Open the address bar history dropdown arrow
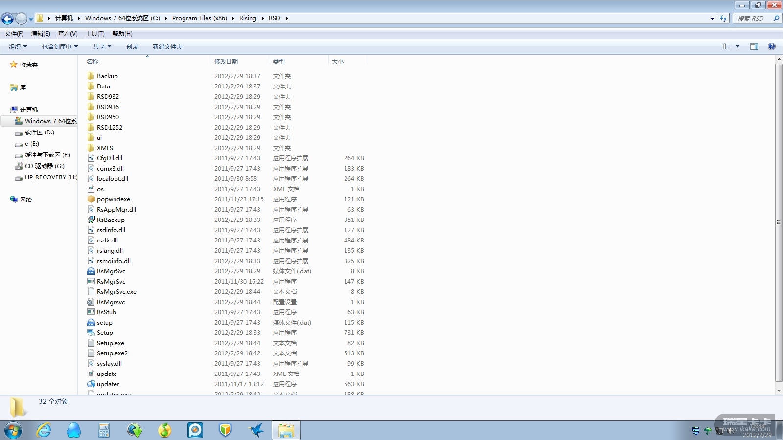The width and height of the screenshot is (783, 440). 712,19
